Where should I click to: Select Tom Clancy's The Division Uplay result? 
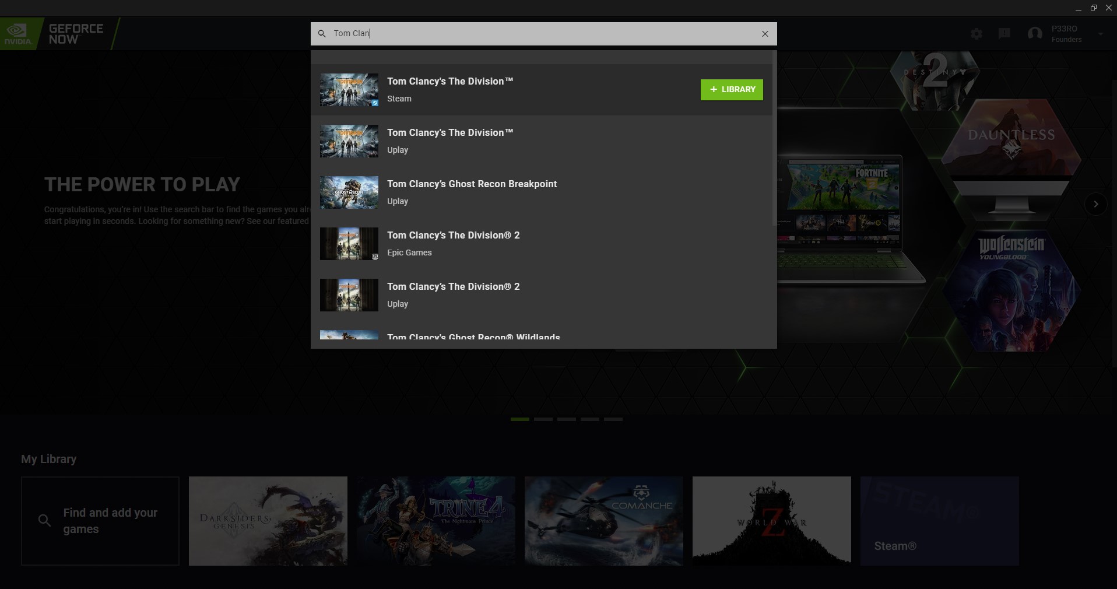(x=541, y=141)
